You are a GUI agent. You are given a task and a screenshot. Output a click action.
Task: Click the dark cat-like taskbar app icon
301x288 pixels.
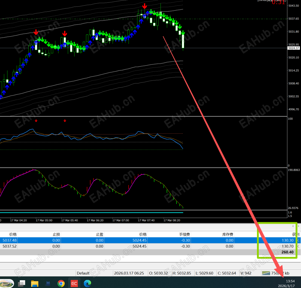[48, 283]
